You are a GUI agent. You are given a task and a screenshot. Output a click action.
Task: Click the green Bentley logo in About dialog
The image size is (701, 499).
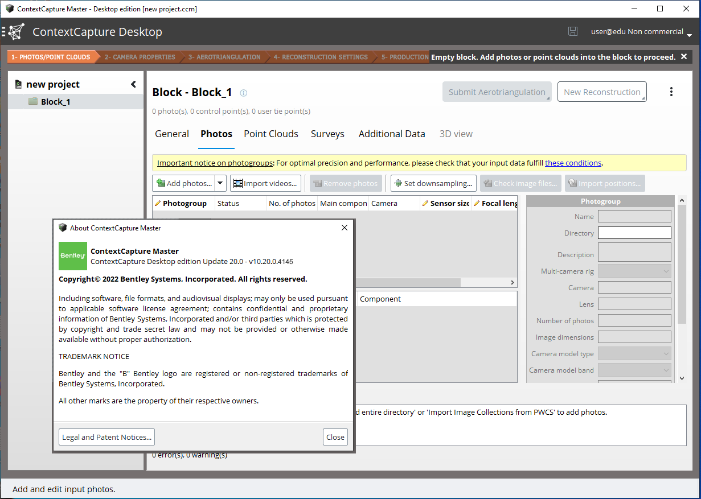[x=73, y=256]
